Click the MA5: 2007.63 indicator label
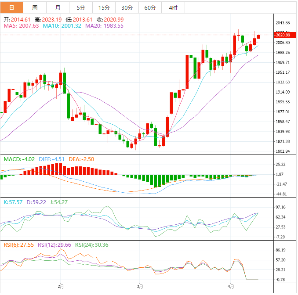This screenshot has height=295, width=298. [21, 26]
